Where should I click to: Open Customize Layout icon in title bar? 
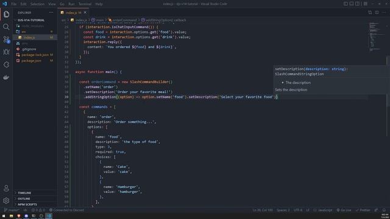click(x=366, y=4)
